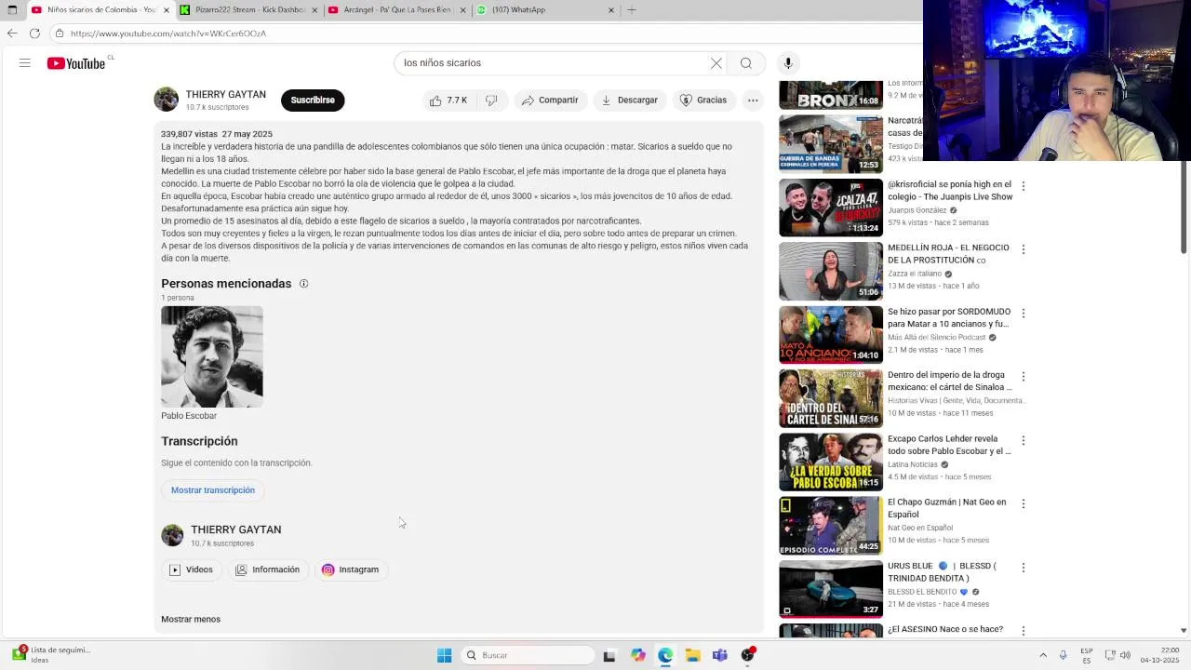Viewport: 1191px width, 670px height.
Task: Close the Pizarro222 Kick tab
Action: [x=314, y=10]
